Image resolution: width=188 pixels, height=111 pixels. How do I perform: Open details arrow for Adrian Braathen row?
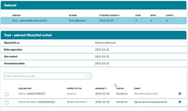[x=180, y=102]
